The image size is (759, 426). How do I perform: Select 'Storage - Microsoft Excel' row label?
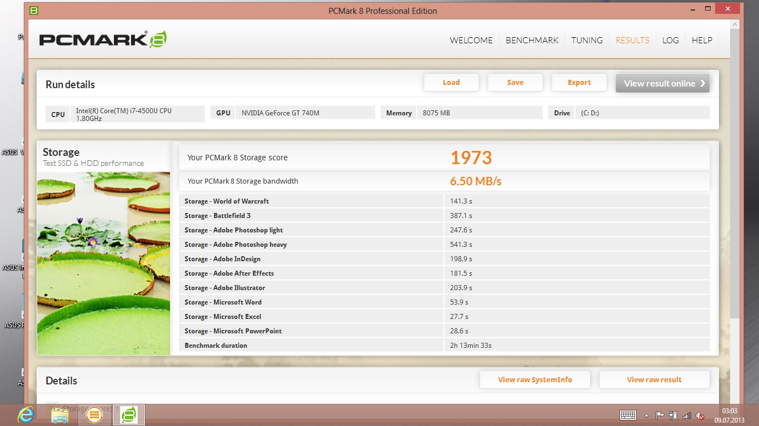223,316
